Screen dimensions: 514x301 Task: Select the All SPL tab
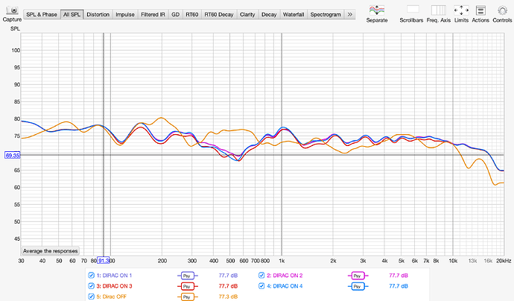72,14
